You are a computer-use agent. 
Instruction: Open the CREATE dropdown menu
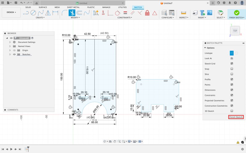click(40, 18)
